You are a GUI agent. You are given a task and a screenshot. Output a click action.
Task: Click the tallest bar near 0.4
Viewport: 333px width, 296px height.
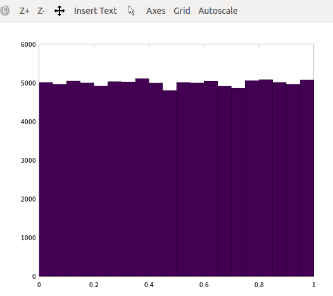142,177
